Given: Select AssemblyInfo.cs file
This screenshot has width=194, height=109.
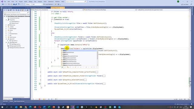Looking at the screenshot, I should pyautogui.click(x=15, y=21).
